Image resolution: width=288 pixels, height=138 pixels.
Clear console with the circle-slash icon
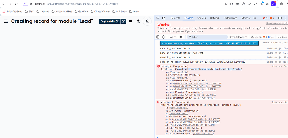coord(163,37)
